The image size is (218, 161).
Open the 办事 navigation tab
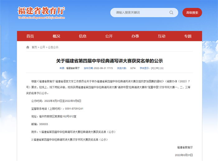point(135,36)
